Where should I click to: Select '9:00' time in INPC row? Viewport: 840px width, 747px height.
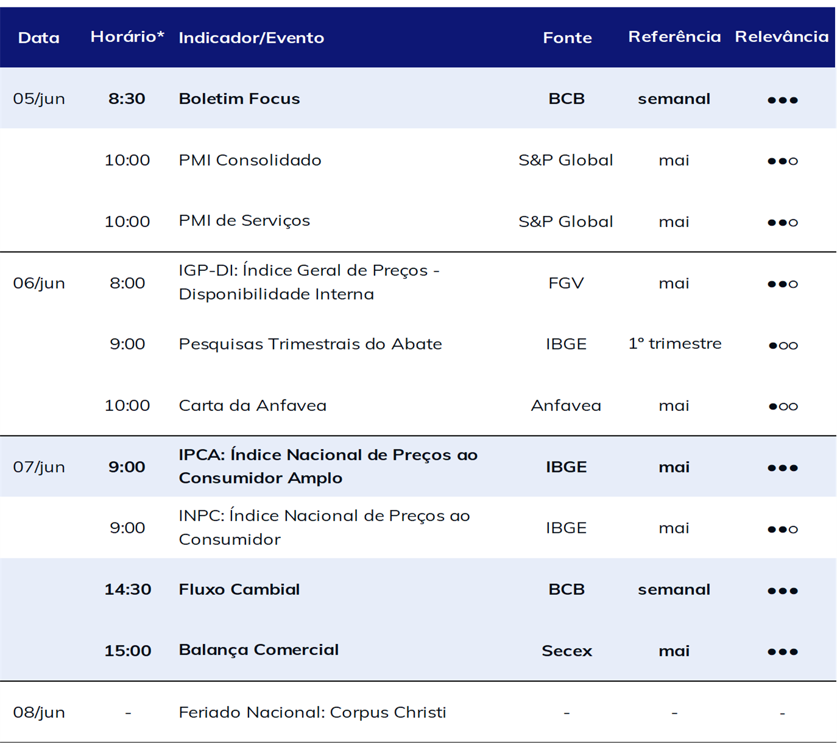(127, 528)
